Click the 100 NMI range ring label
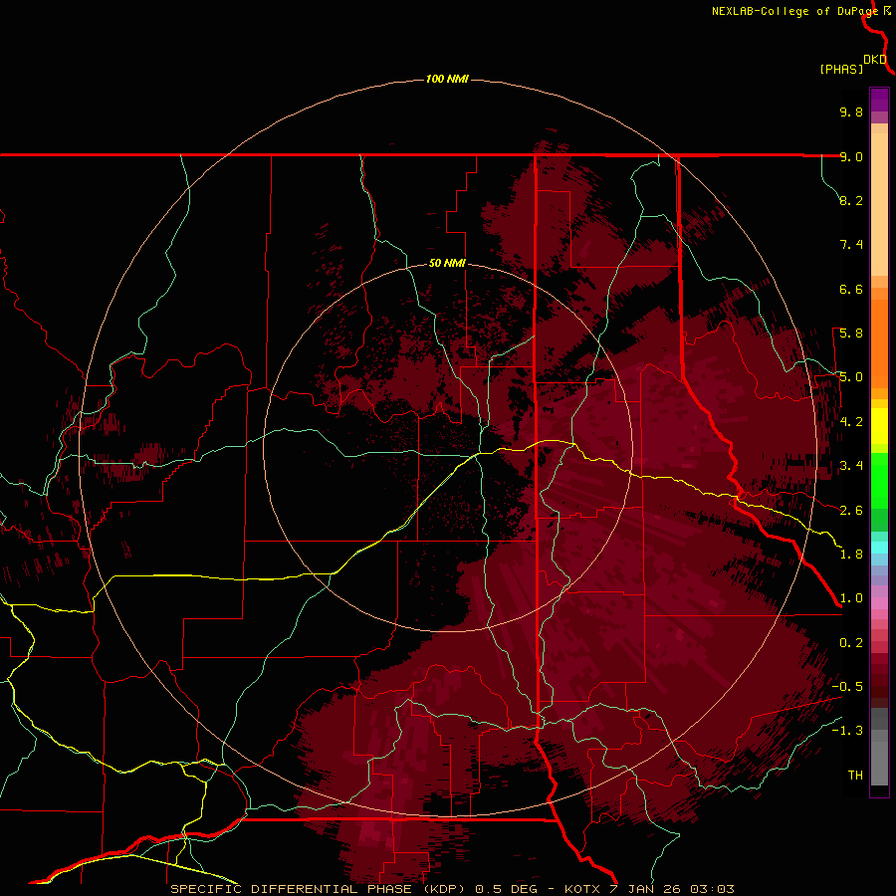The height and width of the screenshot is (896, 896). (447, 79)
